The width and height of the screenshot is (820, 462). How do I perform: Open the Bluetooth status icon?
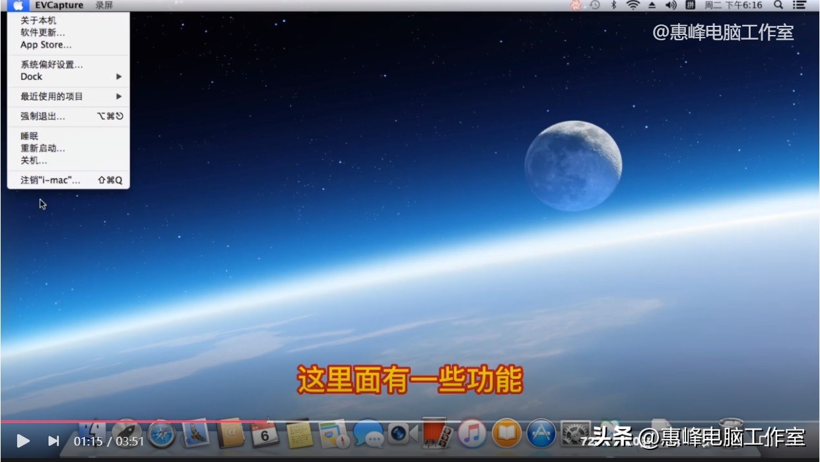613,5
